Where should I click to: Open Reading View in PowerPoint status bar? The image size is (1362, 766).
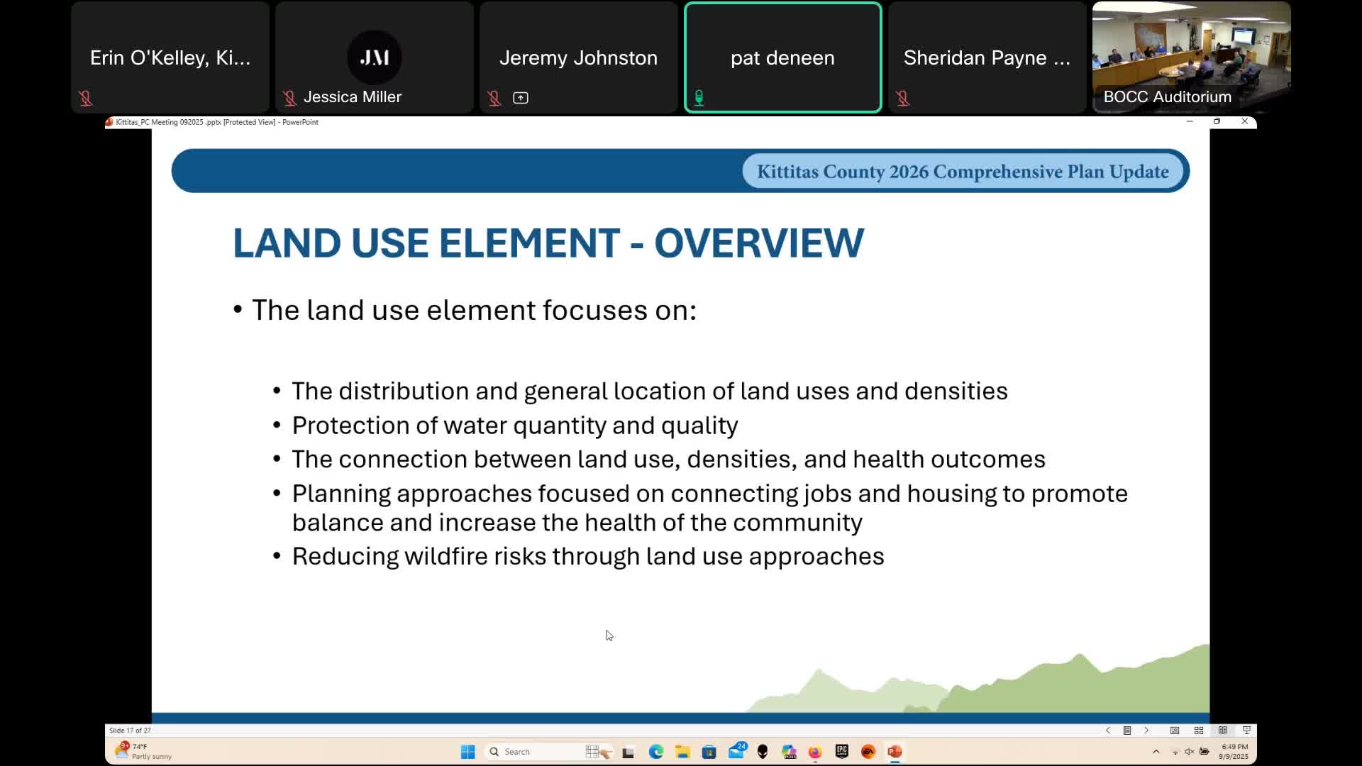click(x=1222, y=730)
